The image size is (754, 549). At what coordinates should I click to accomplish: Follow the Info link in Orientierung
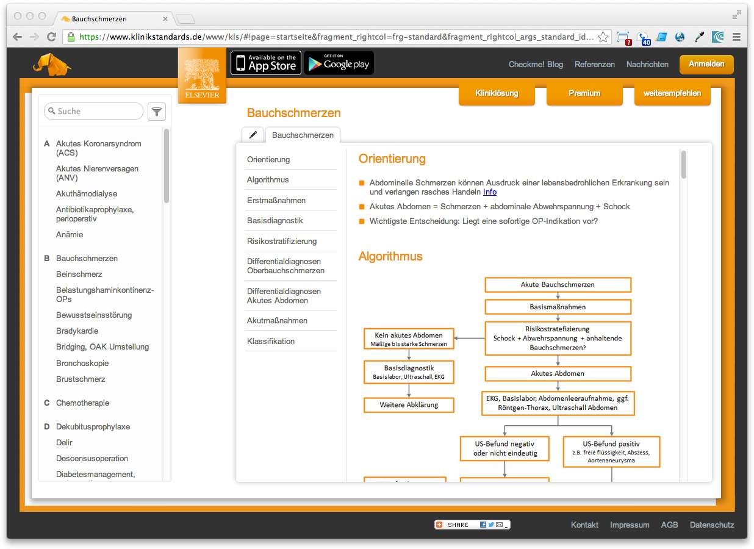pyautogui.click(x=490, y=192)
